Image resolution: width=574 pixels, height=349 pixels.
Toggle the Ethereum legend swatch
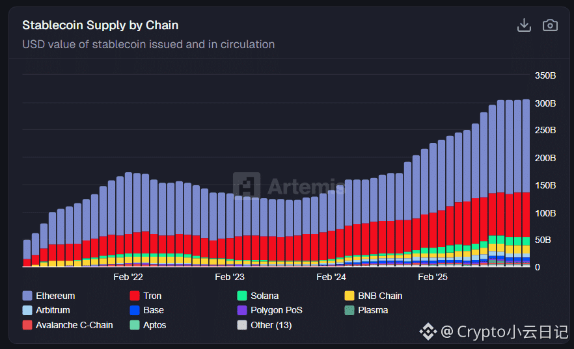click(x=27, y=296)
